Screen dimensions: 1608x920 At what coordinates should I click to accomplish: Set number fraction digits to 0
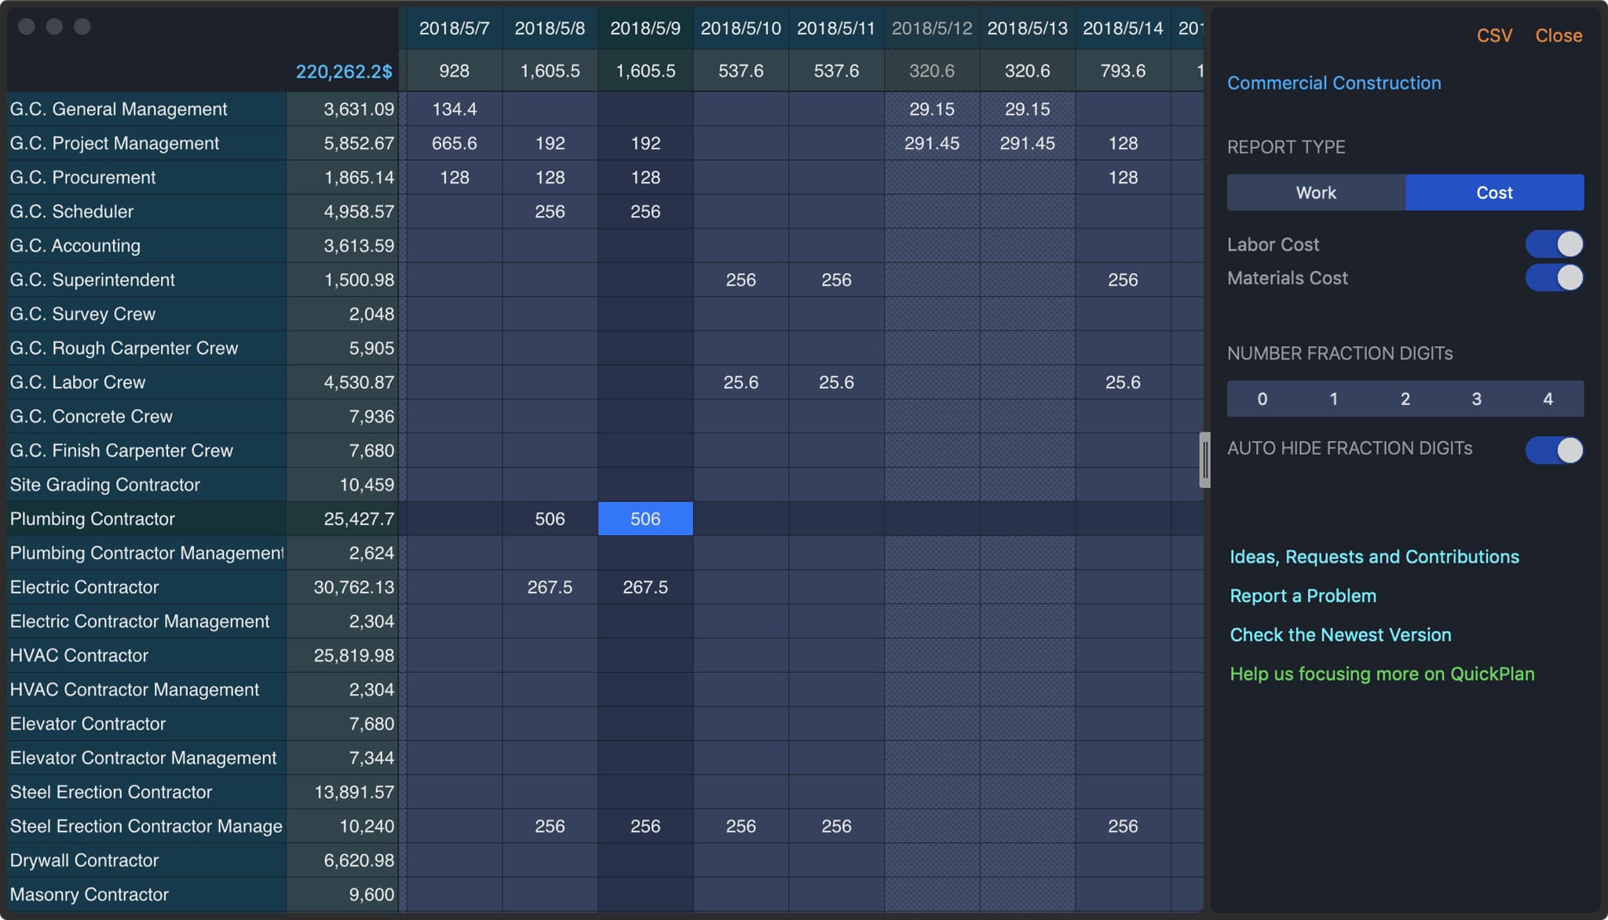tap(1262, 399)
